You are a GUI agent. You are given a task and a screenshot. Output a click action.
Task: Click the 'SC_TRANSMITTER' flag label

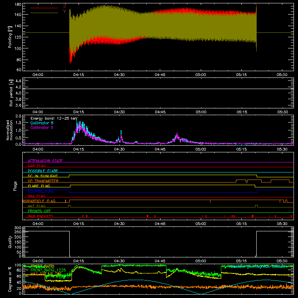click(43, 181)
